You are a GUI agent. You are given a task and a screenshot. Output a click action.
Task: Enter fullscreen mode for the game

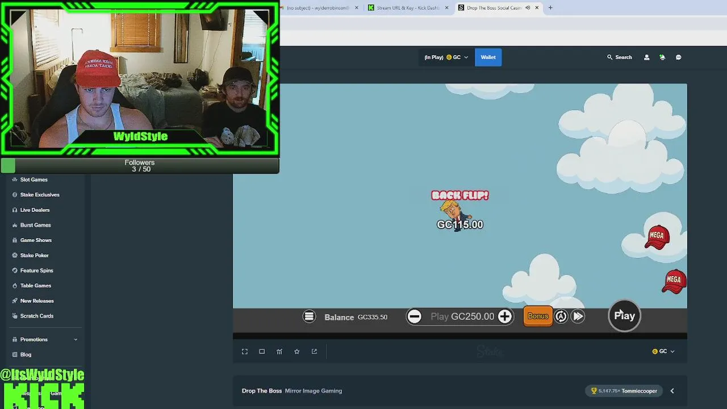[x=245, y=352]
